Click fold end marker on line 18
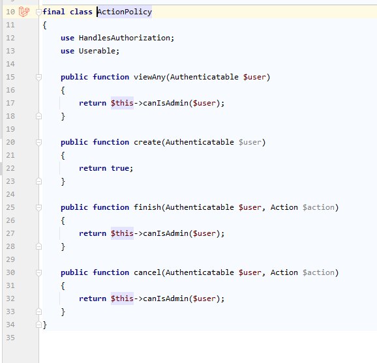Screen dimensions: 377x363 (x=38, y=116)
